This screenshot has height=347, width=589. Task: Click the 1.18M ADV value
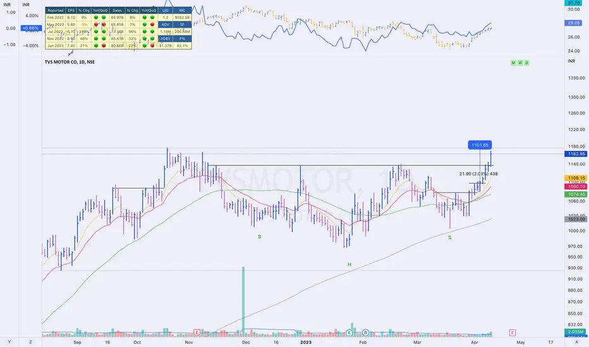pos(166,32)
